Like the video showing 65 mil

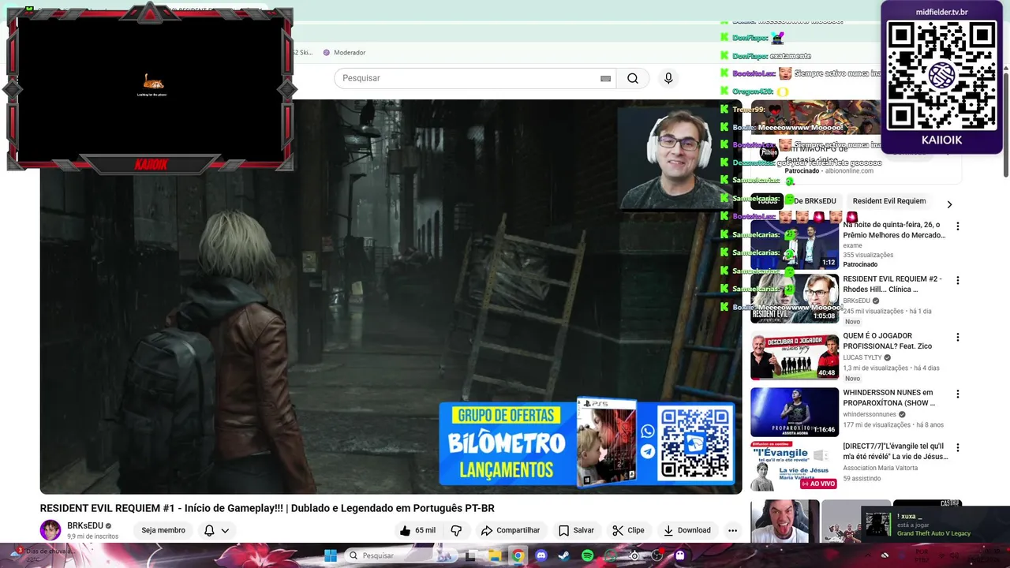417,530
